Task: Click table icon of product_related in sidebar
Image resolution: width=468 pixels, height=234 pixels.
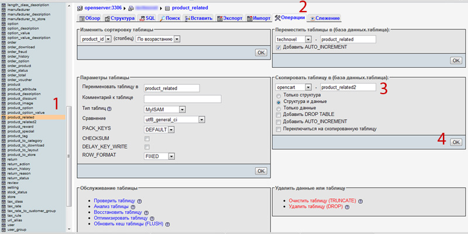Action: (4, 118)
